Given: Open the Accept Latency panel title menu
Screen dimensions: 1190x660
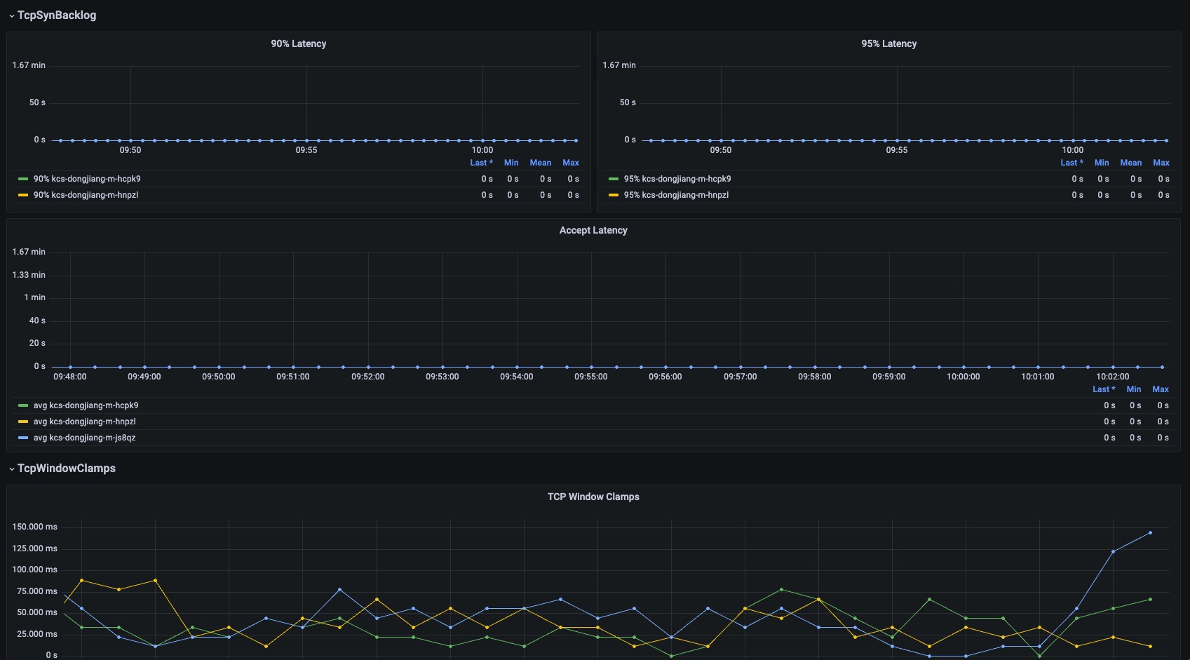Looking at the screenshot, I should 593,230.
